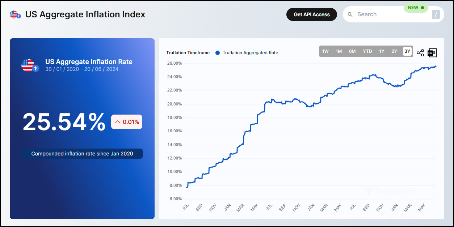Click the 6.00% y-axis label

(175, 199)
